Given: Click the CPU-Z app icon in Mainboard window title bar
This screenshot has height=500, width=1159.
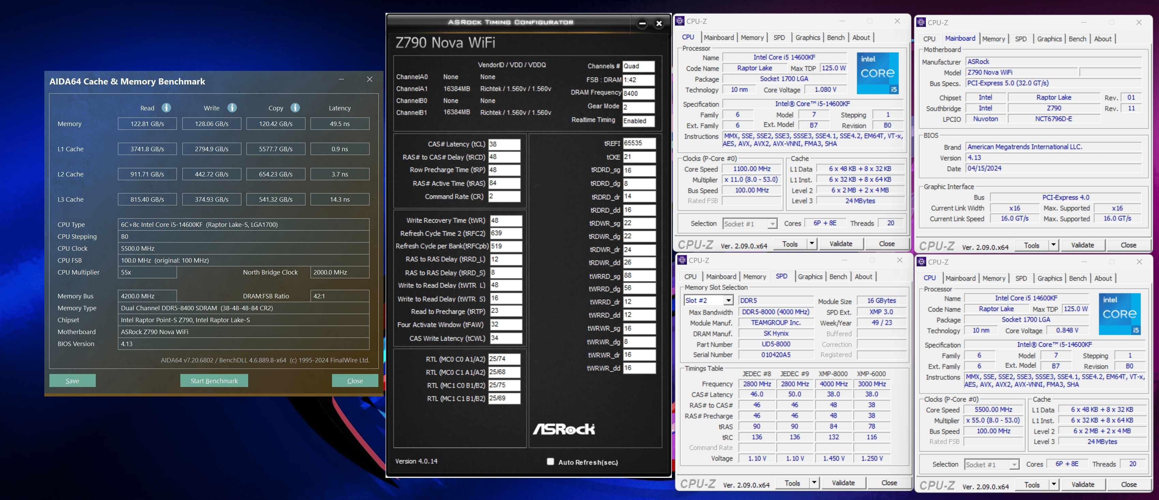Looking at the screenshot, I should (x=921, y=22).
